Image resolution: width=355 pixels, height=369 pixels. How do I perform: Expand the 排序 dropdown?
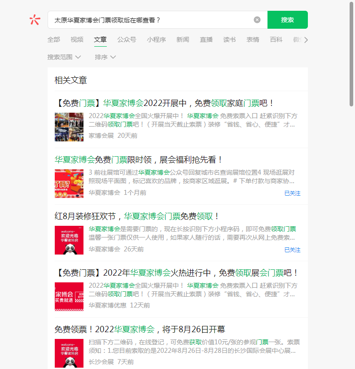point(105,57)
